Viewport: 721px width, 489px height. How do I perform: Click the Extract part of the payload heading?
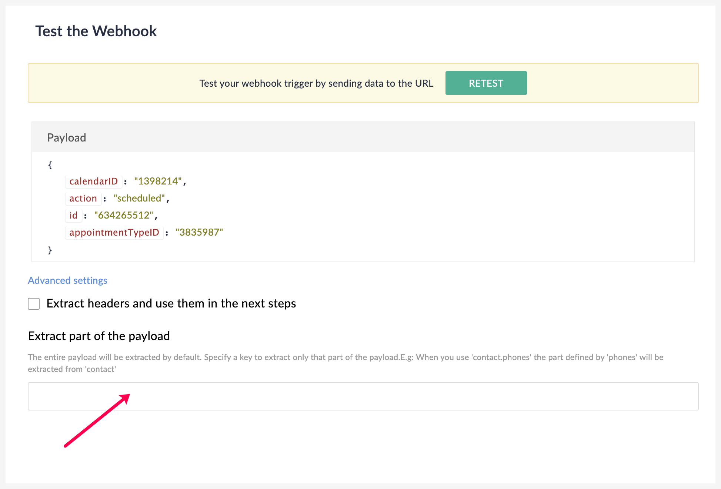tap(99, 336)
